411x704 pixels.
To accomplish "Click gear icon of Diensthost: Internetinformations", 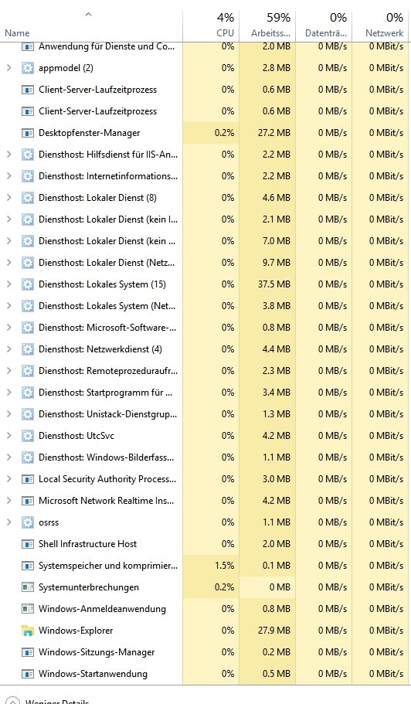I will [x=28, y=176].
